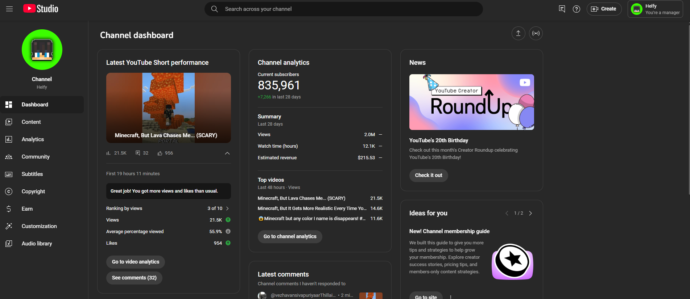
Task: Click the Current subscribers count 835,961
Action: (x=279, y=85)
